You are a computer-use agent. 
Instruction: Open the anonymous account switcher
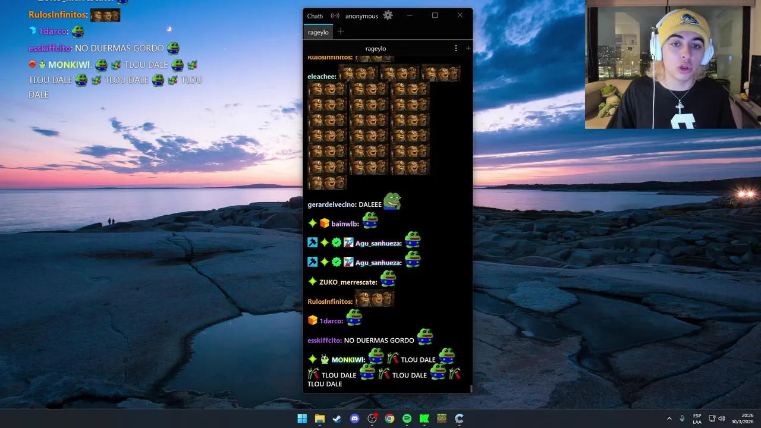tap(361, 16)
